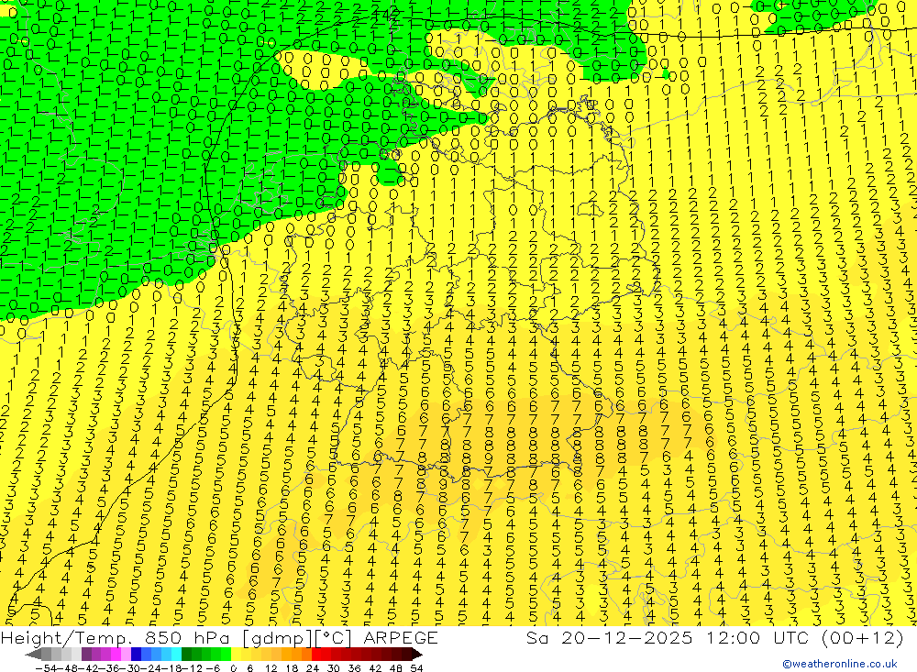Click the 'Sa 20-12-2025' forecast date text
The height and width of the screenshot is (672, 917).
(x=609, y=638)
